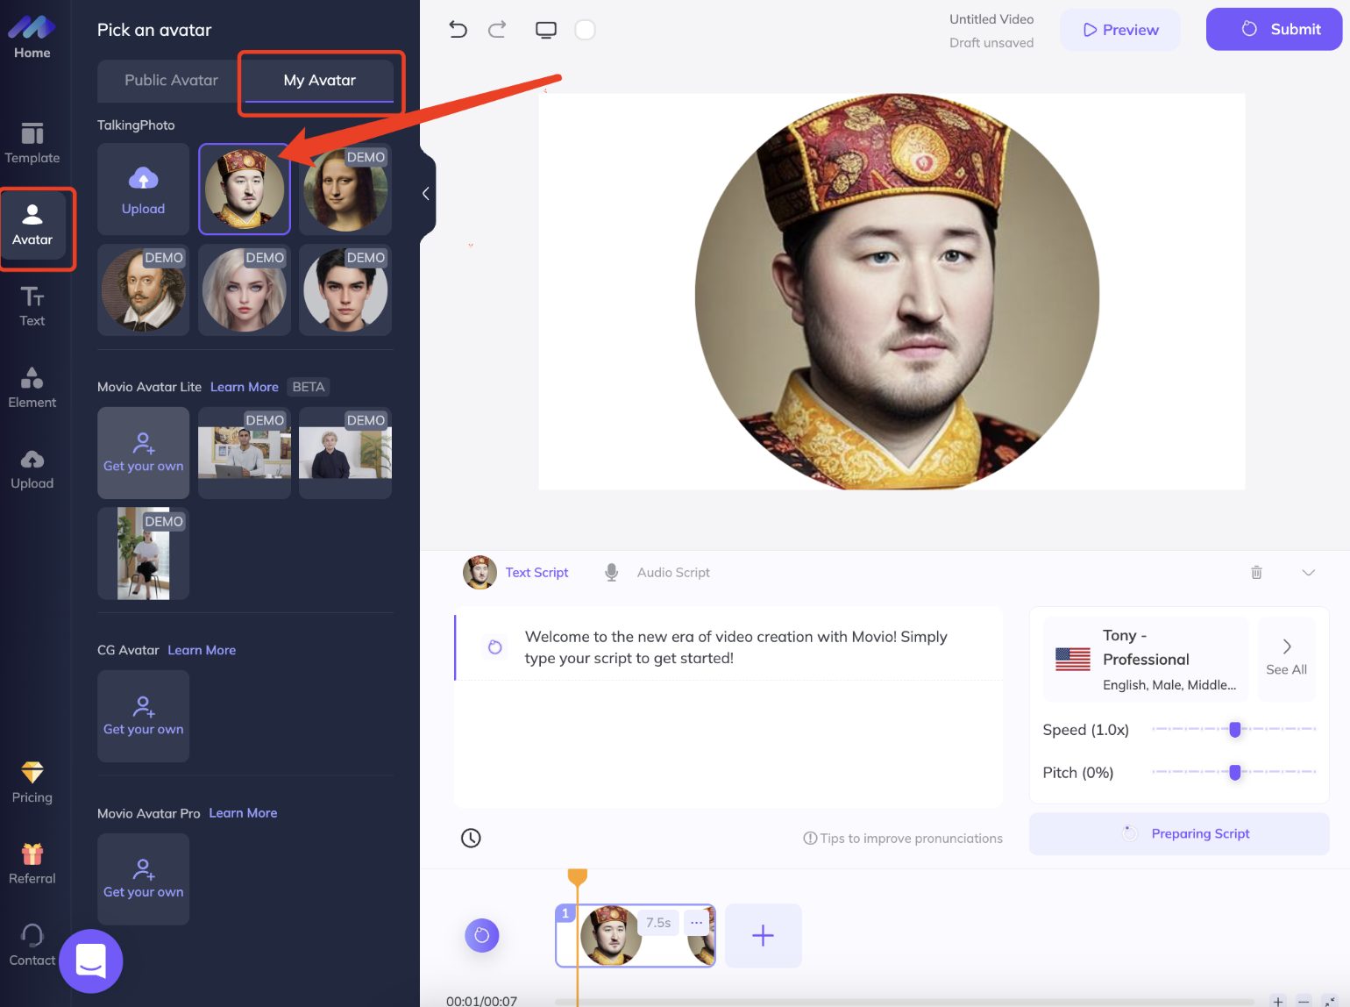The width and height of the screenshot is (1350, 1007).
Task: Switch to the Public Avatar tab
Action: click(171, 80)
